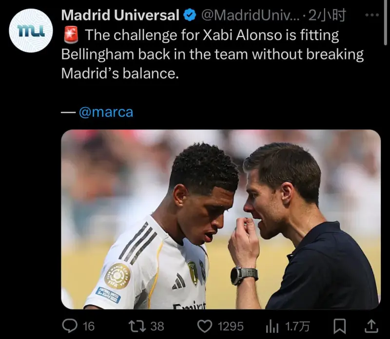Viewport: 390px width, 339px height.
Task: Click the 38 reposts count
Action: coord(157,326)
